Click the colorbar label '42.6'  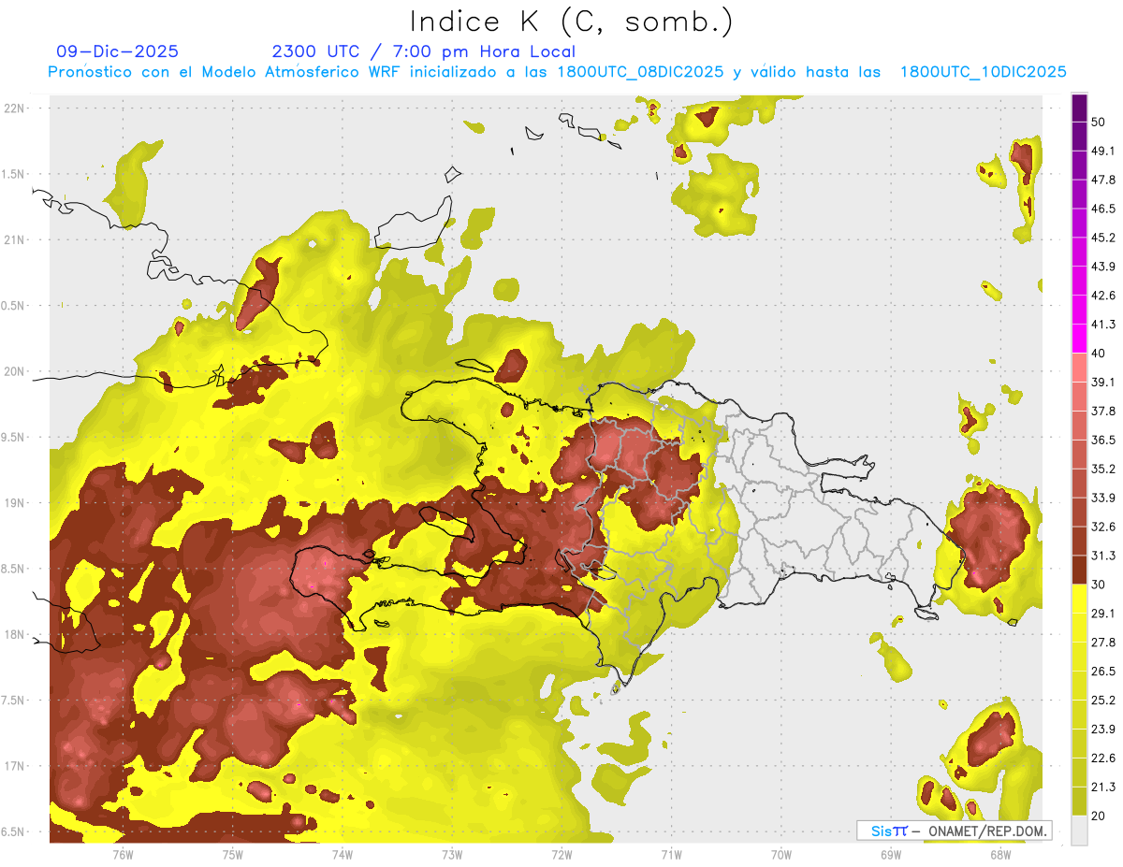point(1103,296)
